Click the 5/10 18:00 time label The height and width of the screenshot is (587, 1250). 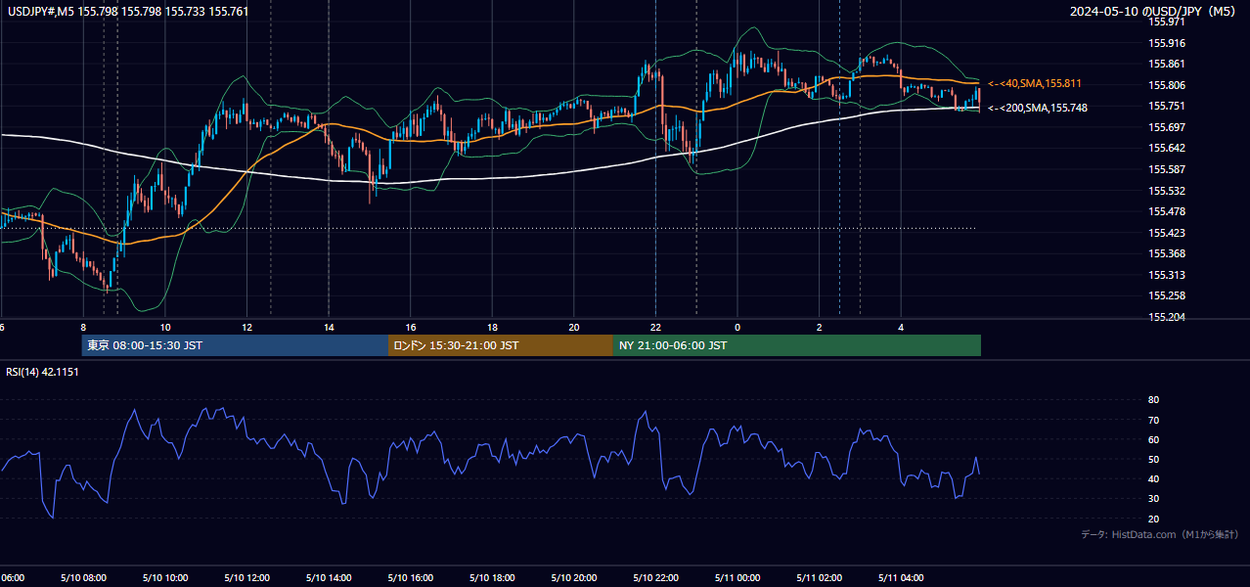[492, 578]
